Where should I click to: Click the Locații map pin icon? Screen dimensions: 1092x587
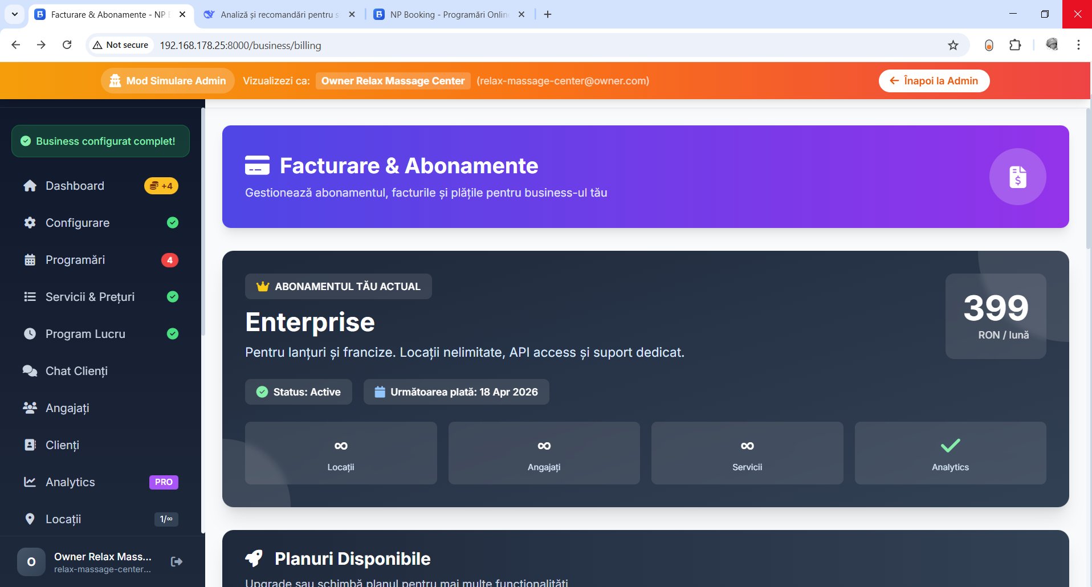tap(30, 519)
